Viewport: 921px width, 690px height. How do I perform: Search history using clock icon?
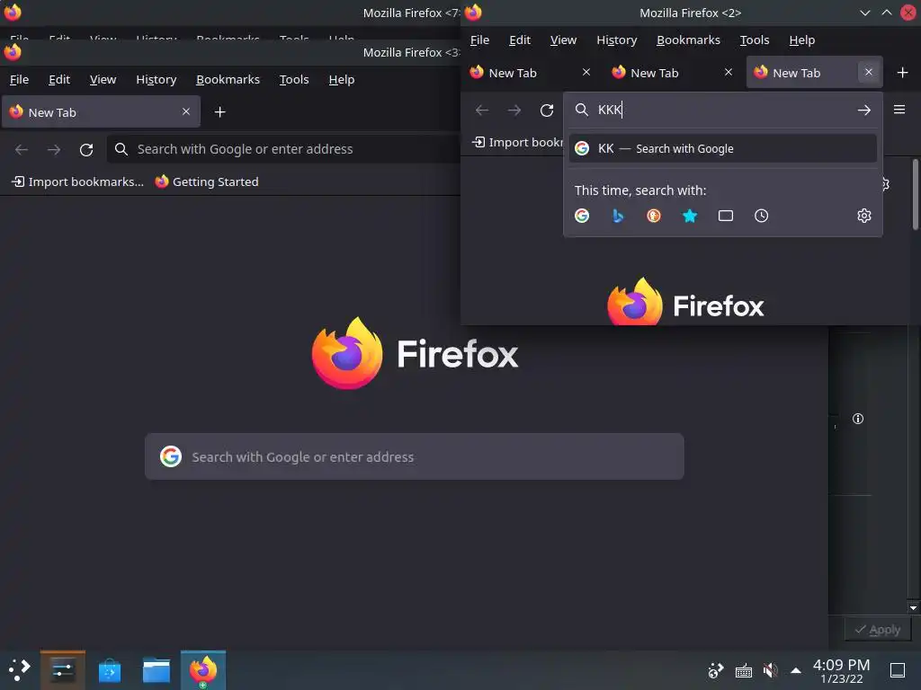761,216
